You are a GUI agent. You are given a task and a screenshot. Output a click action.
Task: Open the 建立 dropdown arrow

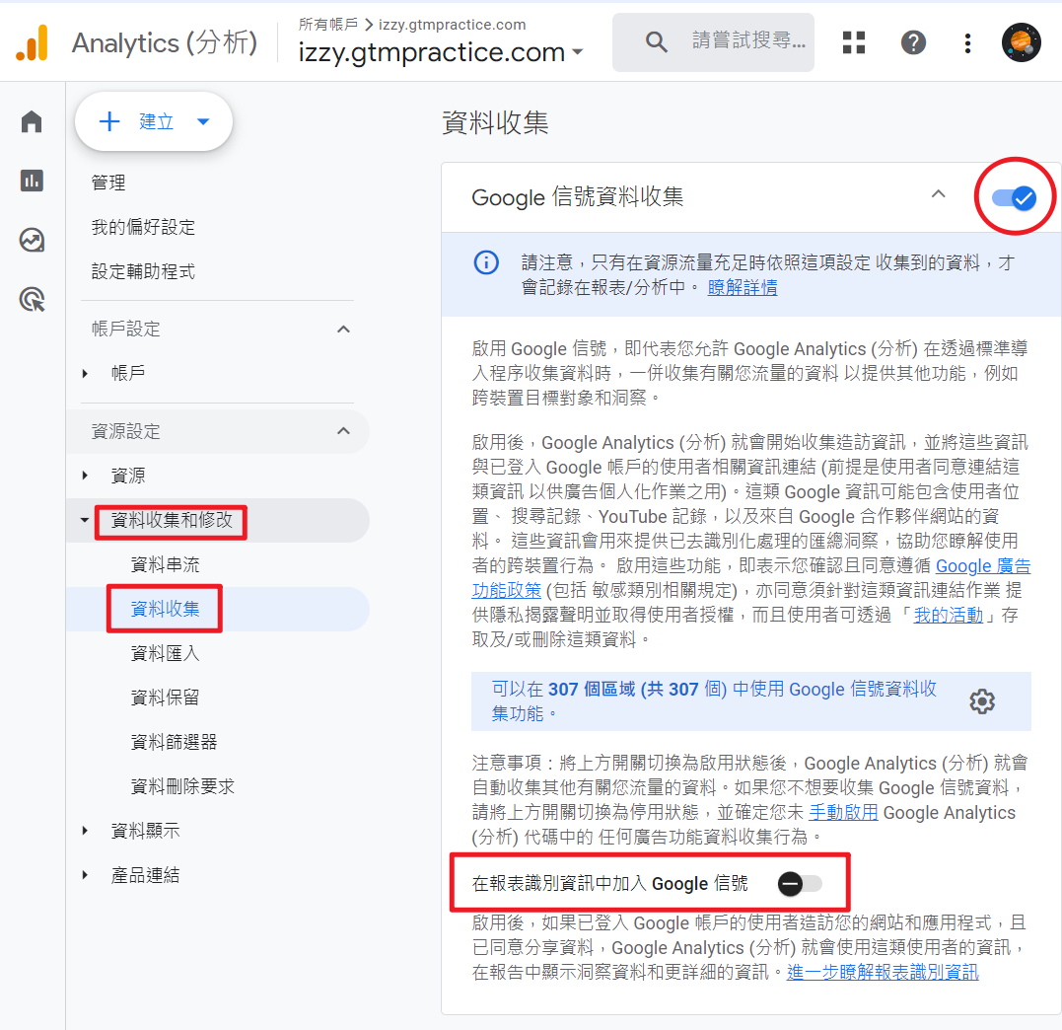tap(202, 121)
